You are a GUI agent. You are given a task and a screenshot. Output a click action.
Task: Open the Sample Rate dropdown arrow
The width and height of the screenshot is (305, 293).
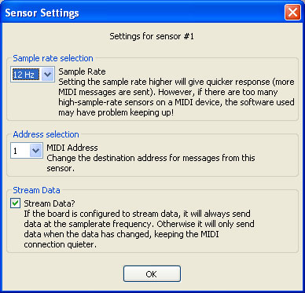47,75
